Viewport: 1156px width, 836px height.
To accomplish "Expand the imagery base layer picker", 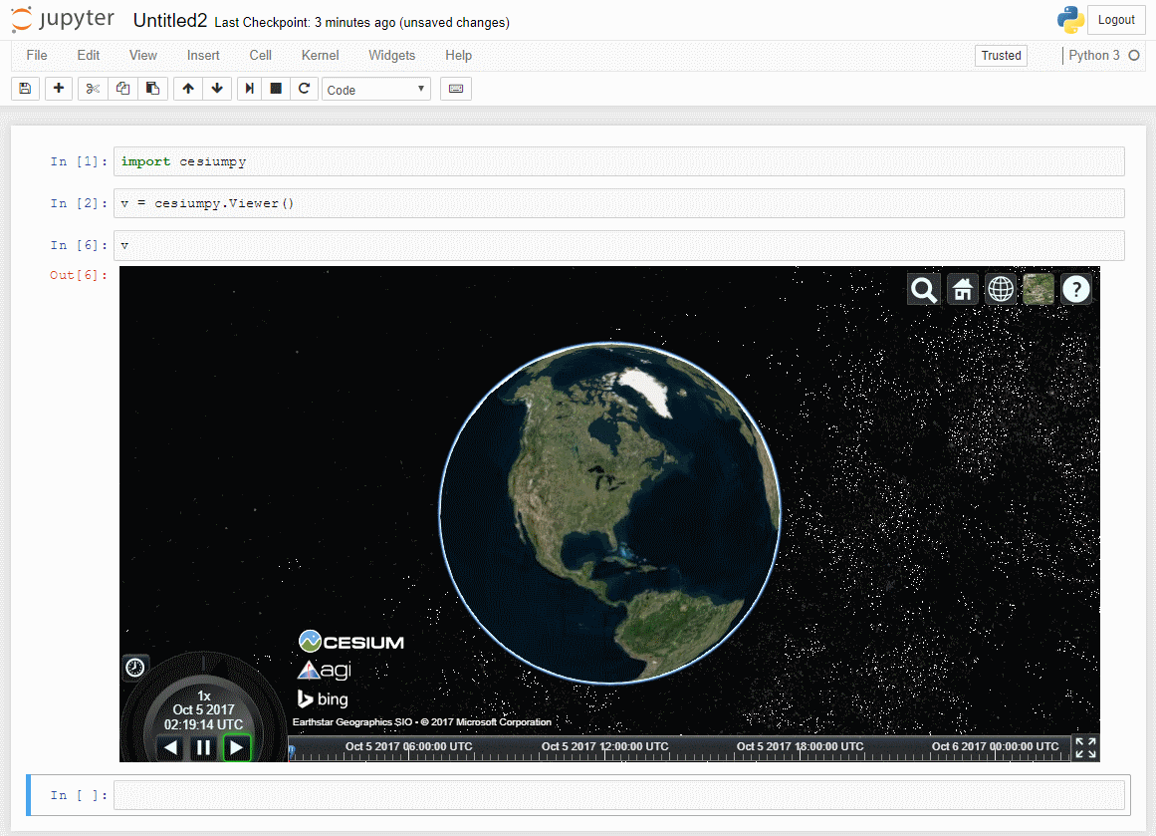I will (x=1038, y=289).
